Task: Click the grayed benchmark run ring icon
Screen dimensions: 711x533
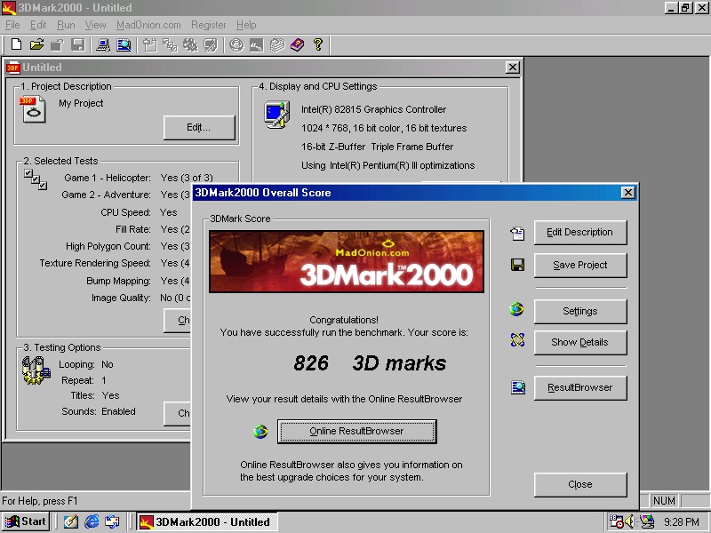Action: coord(236,44)
